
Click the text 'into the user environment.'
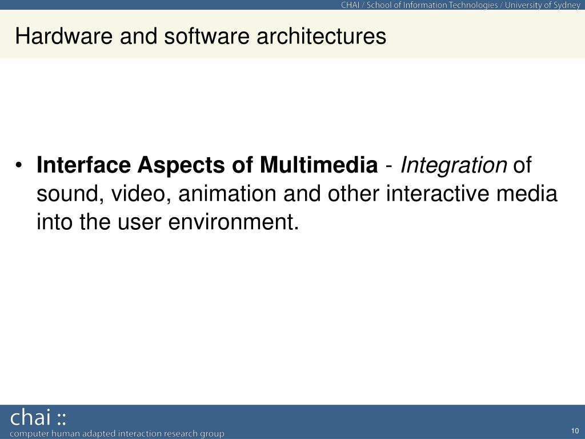(x=167, y=222)
